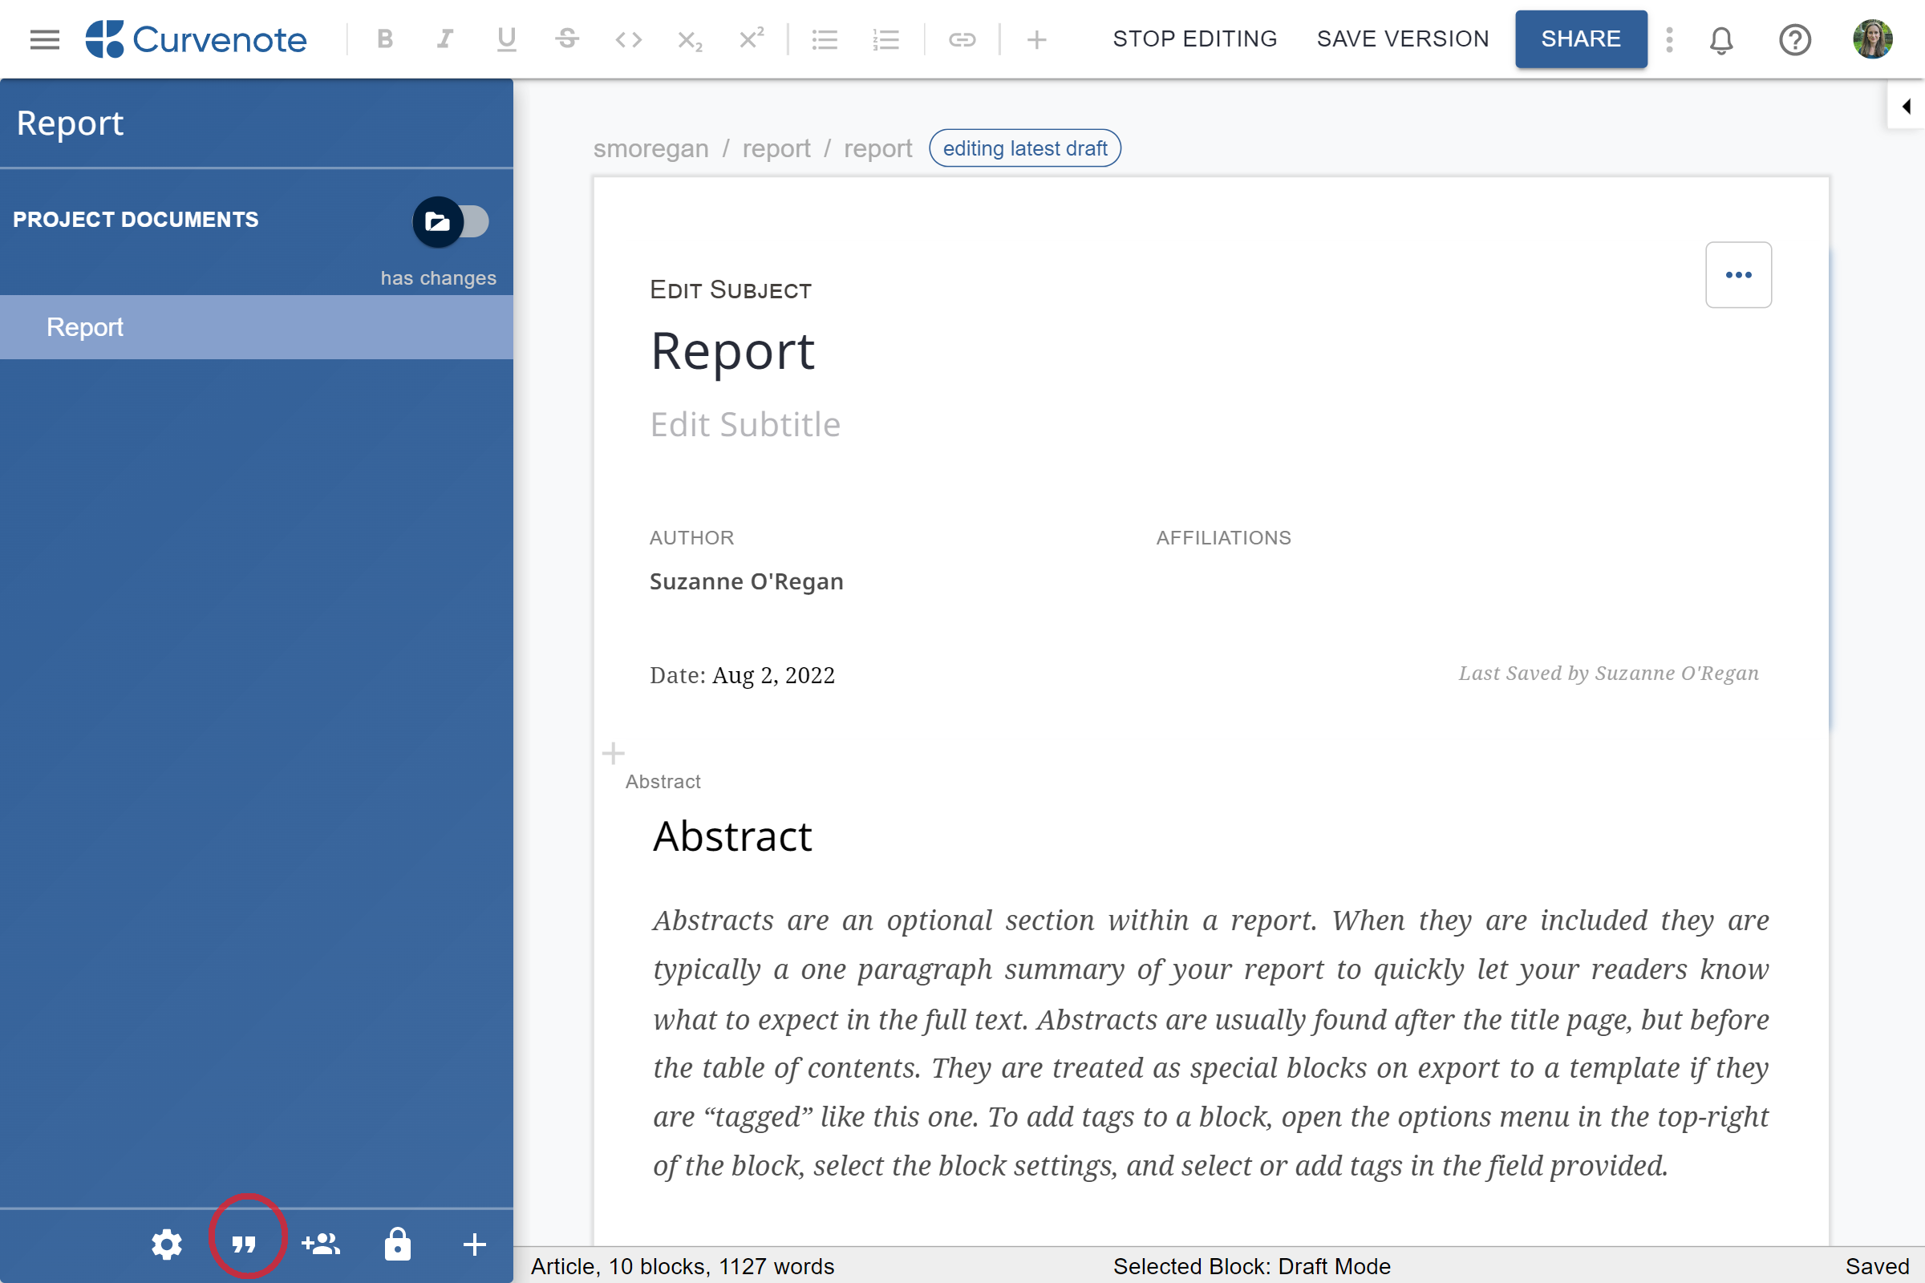Click the Edit Subtitle field
Image resolution: width=1925 pixels, height=1283 pixels.
pyautogui.click(x=746, y=424)
